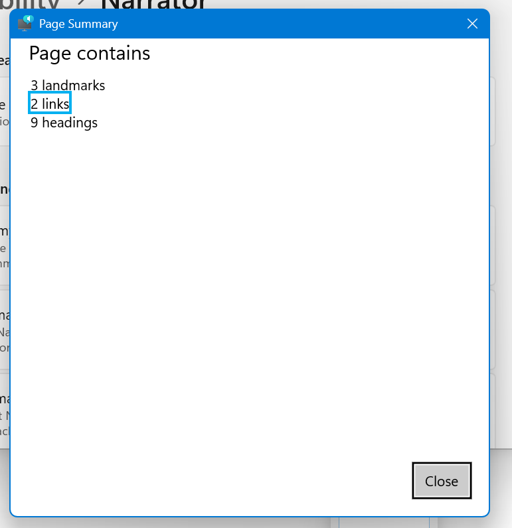Screen dimensions: 512x528
Task: Click the 'Page contains' heading
Action: pos(90,53)
